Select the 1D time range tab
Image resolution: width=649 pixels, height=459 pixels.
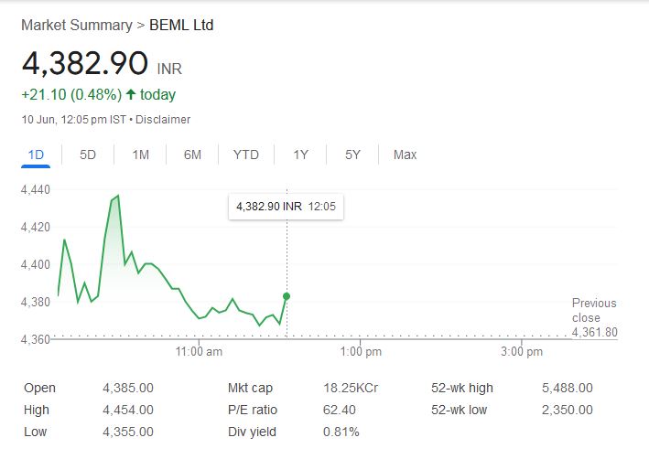(x=37, y=155)
